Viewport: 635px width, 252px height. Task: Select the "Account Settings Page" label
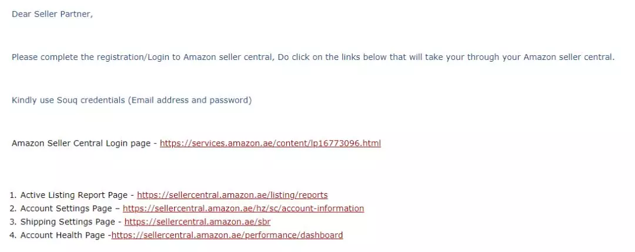coord(66,209)
